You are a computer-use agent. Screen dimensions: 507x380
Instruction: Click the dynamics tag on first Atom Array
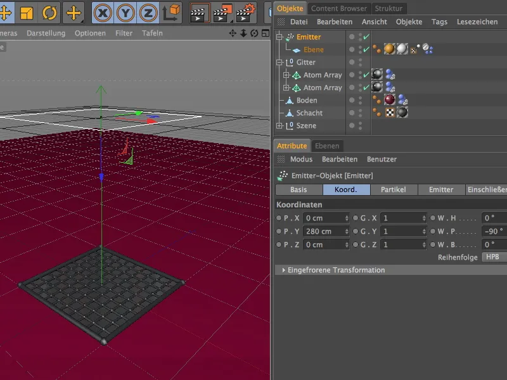[x=390, y=75]
